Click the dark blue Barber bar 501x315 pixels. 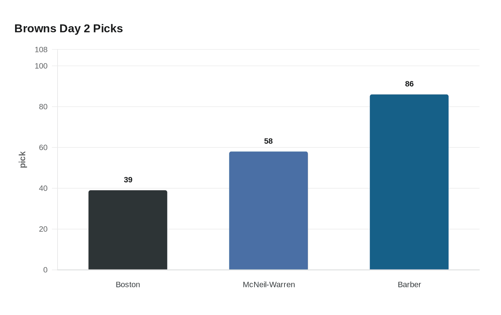[409, 182]
